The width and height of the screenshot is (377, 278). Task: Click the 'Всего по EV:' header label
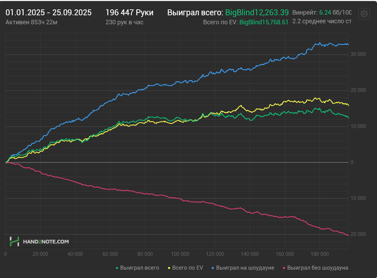coord(220,23)
